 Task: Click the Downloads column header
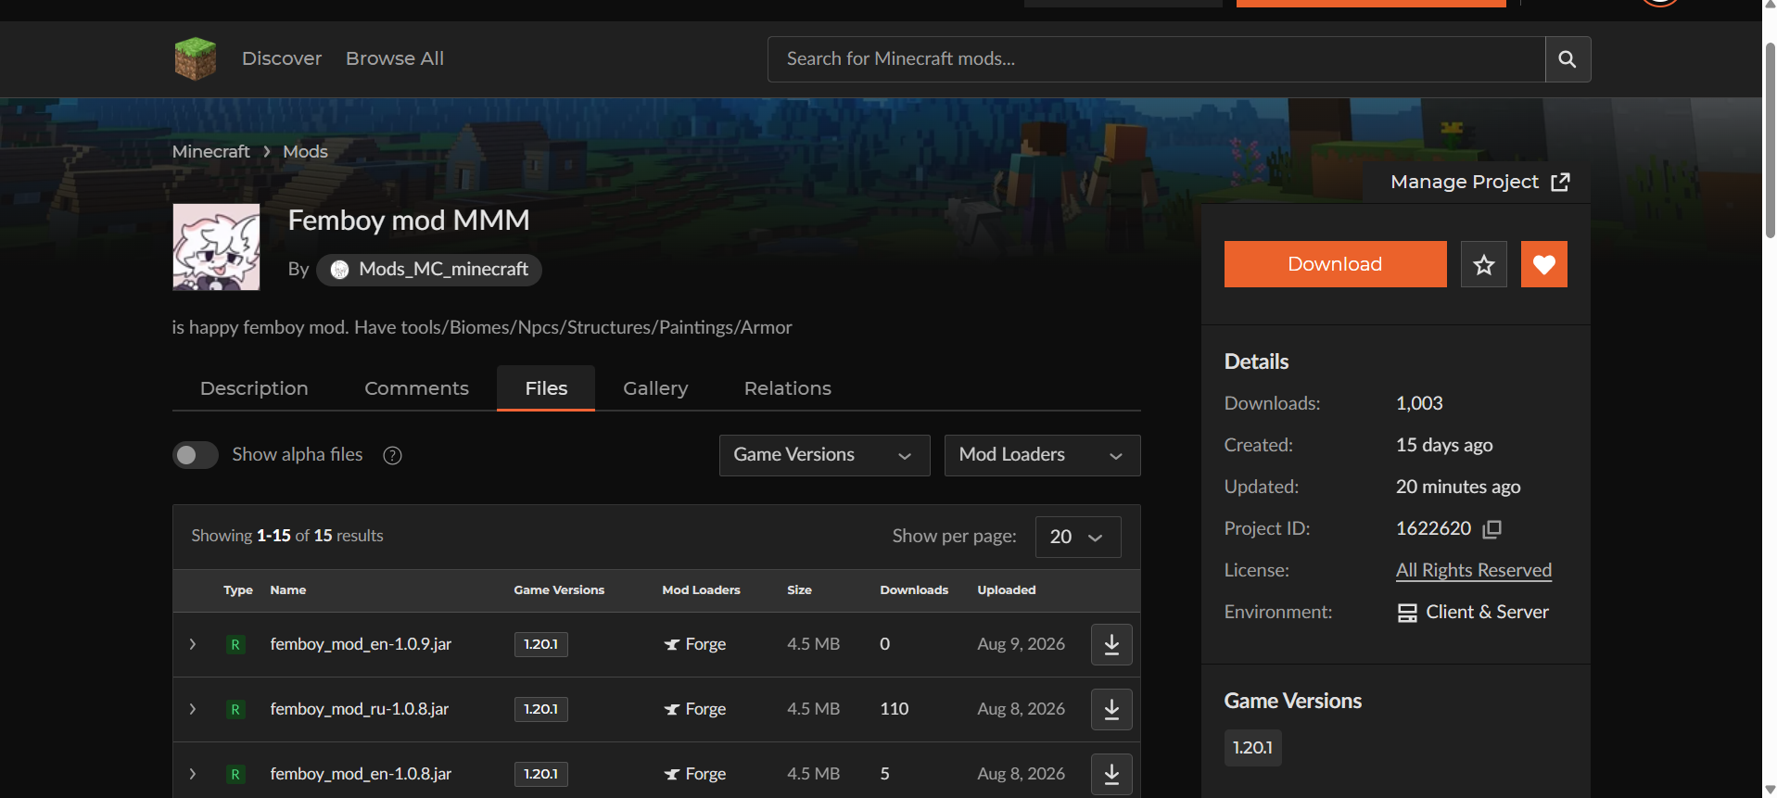point(914,590)
